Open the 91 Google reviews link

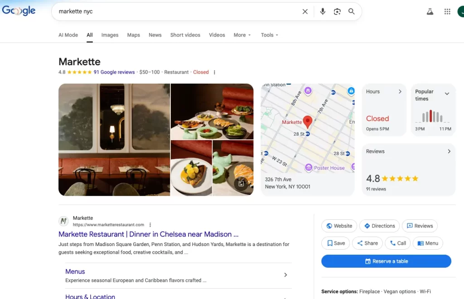114,72
